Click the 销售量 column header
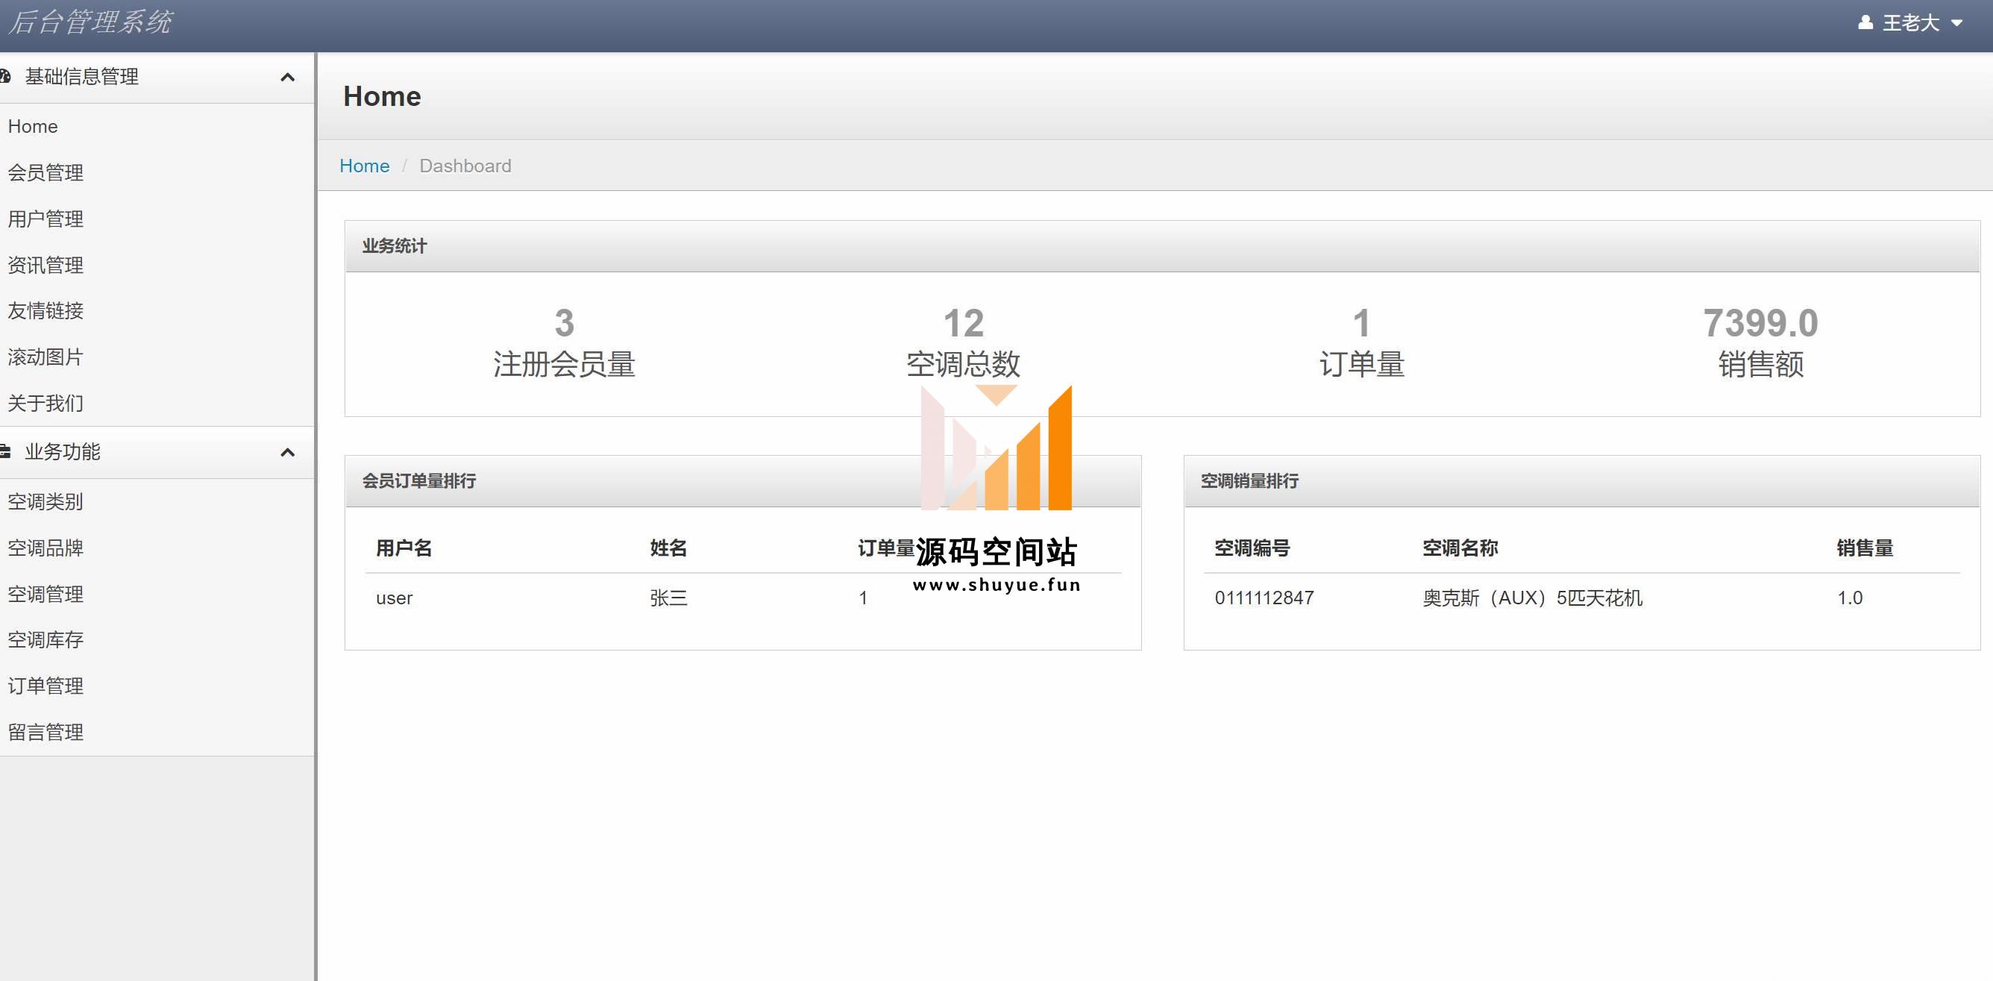The width and height of the screenshot is (1993, 981). pos(1865,548)
